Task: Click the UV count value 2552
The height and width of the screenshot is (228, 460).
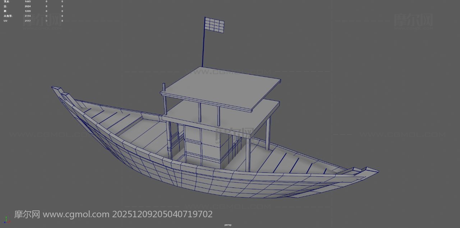Action: click(x=28, y=21)
